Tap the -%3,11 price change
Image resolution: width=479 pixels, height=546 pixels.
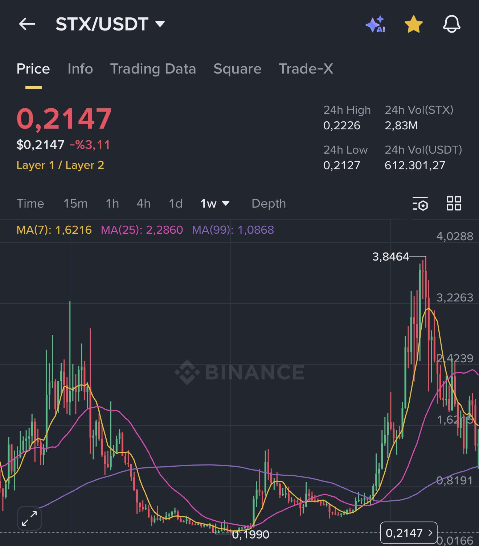pos(90,145)
